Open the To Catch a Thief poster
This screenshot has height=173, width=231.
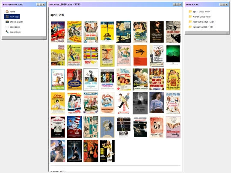[x=124, y=32]
